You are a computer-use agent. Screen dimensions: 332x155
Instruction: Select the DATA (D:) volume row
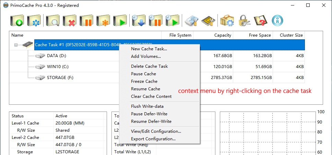click(x=157, y=56)
